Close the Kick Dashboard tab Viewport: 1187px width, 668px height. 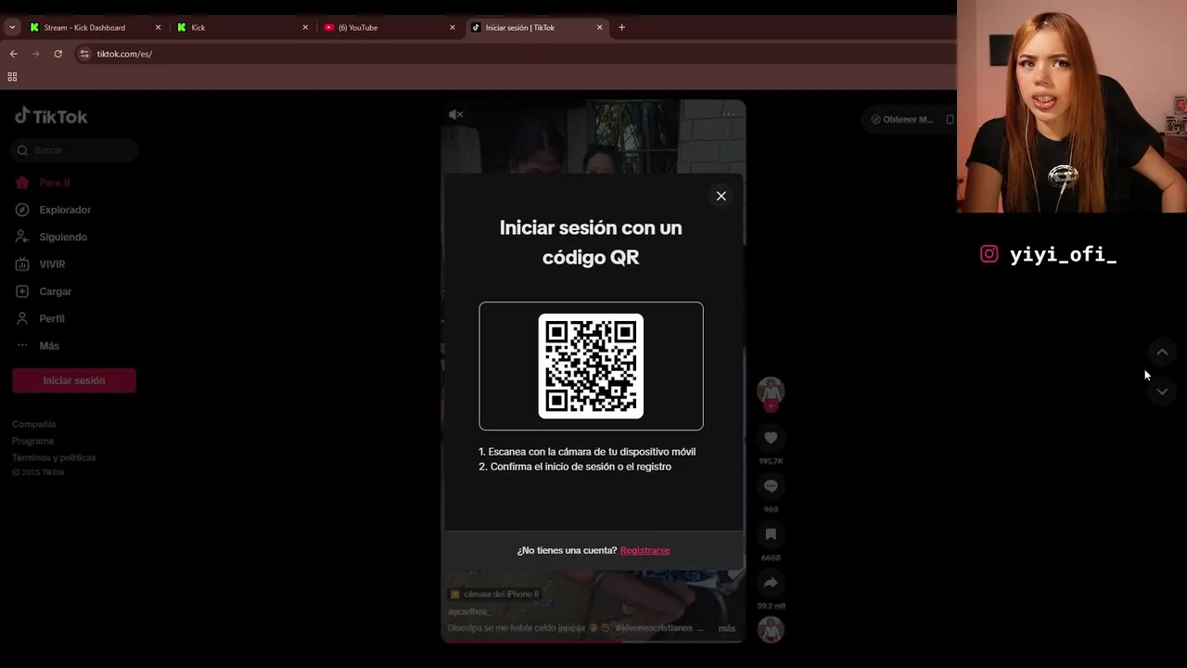[158, 28]
